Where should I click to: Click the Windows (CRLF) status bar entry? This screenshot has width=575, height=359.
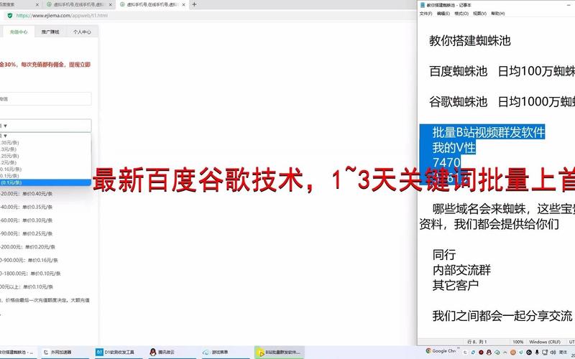tap(545, 342)
